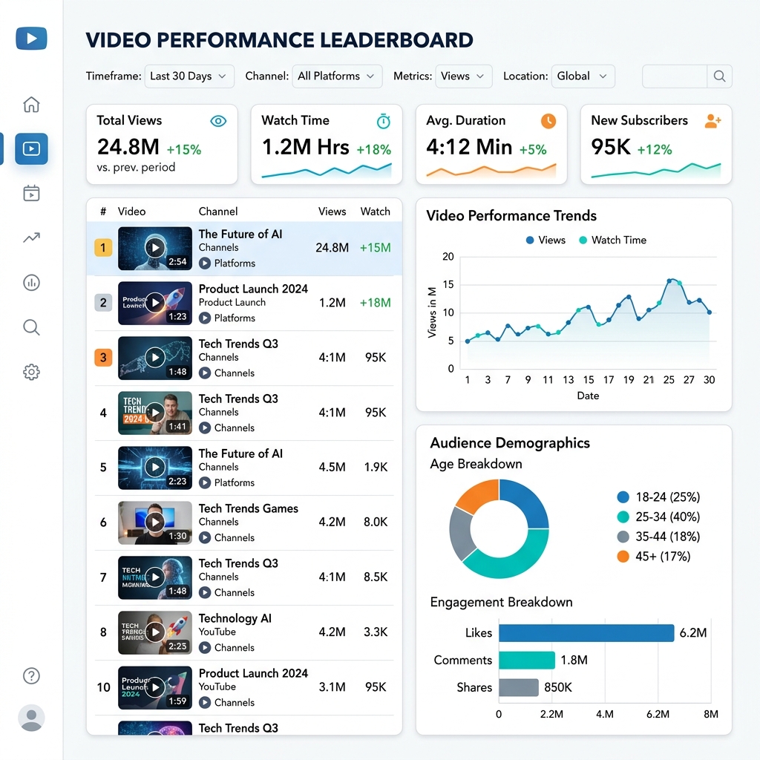Open The Future of AI title in rank 5
The width and height of the screenshot is (760, 760).
pos(240,453)
